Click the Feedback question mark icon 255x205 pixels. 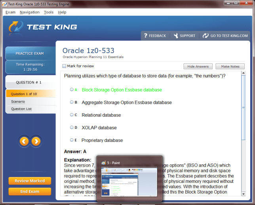pyautogui.click(x=146, y=36)
